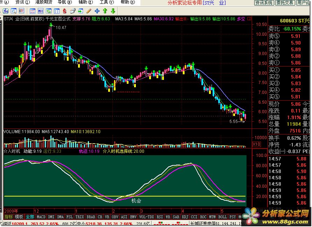Select the DMI indicator tab
This screenshot has height=227, width=312.
tap(51, 217)
